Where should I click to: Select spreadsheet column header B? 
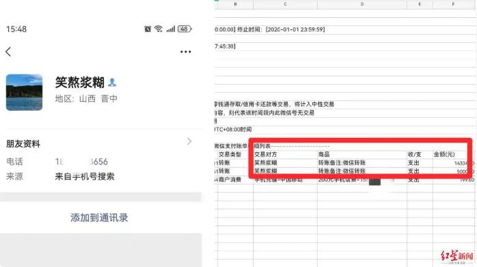click(x=236, y=4)
